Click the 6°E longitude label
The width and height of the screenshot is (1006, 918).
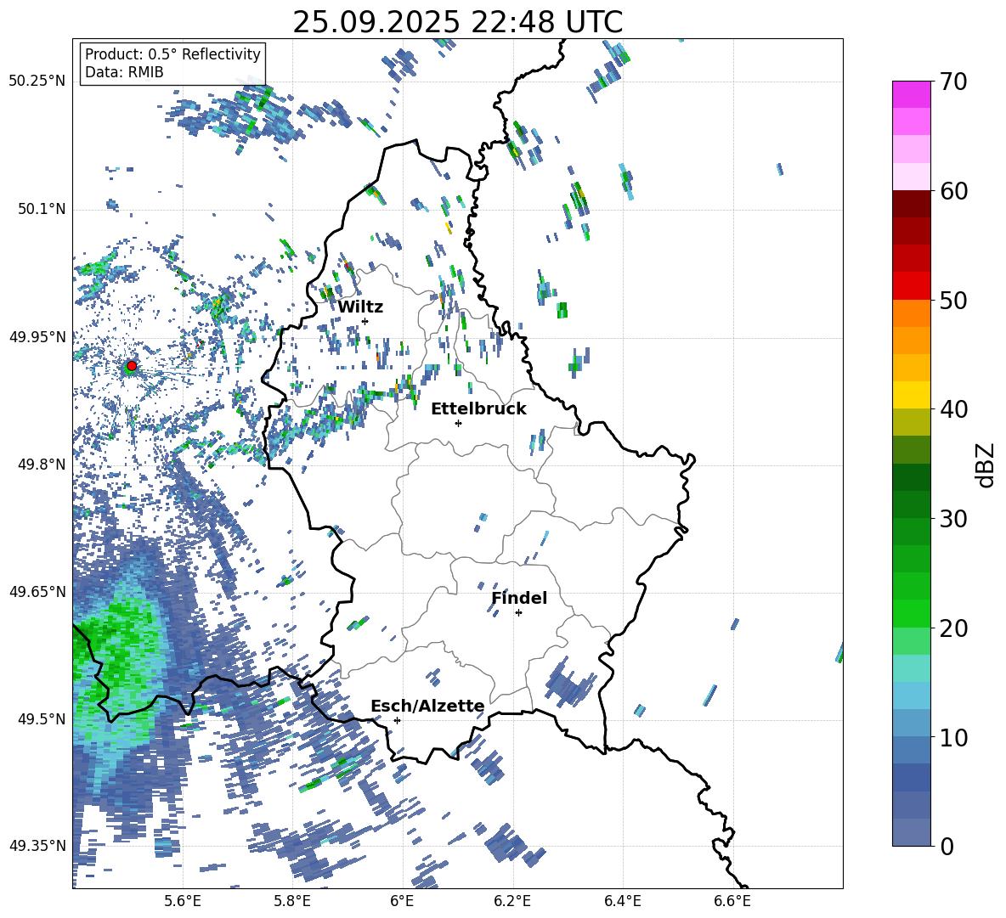pyautogui.click(x=402, y=901)
